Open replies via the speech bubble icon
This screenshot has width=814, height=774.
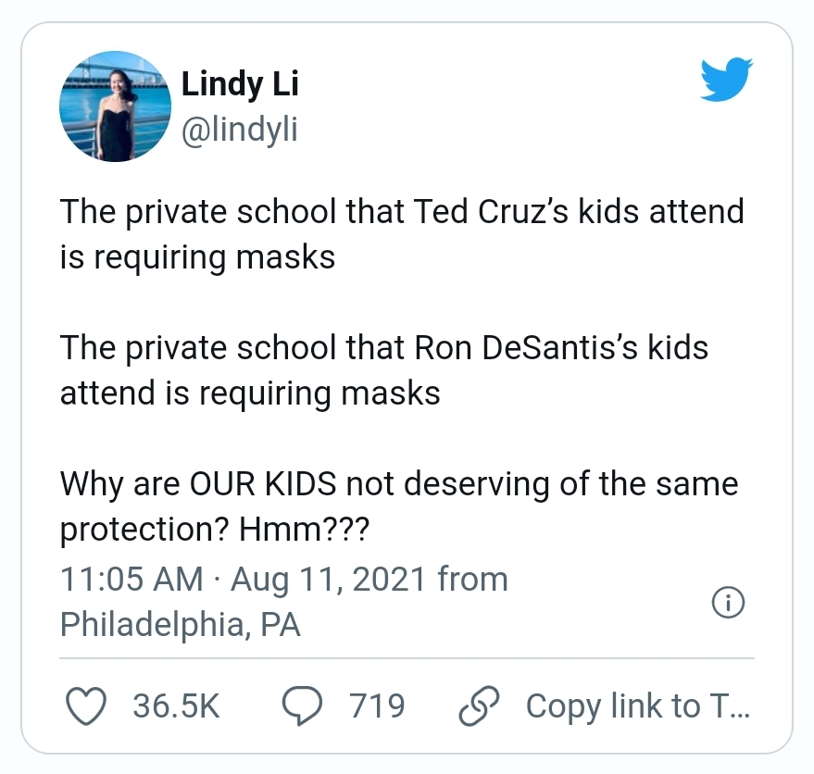tap(303, 706)
